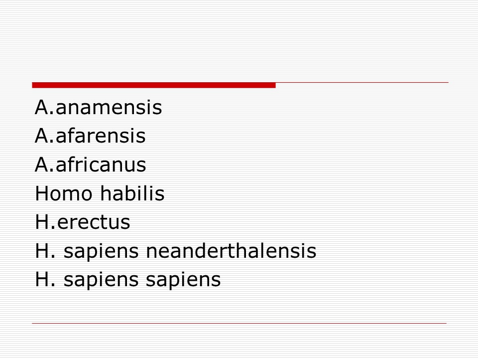Click the Homo habilis text line
Viewport: 478px width, 359px height.
pos(100,194)
